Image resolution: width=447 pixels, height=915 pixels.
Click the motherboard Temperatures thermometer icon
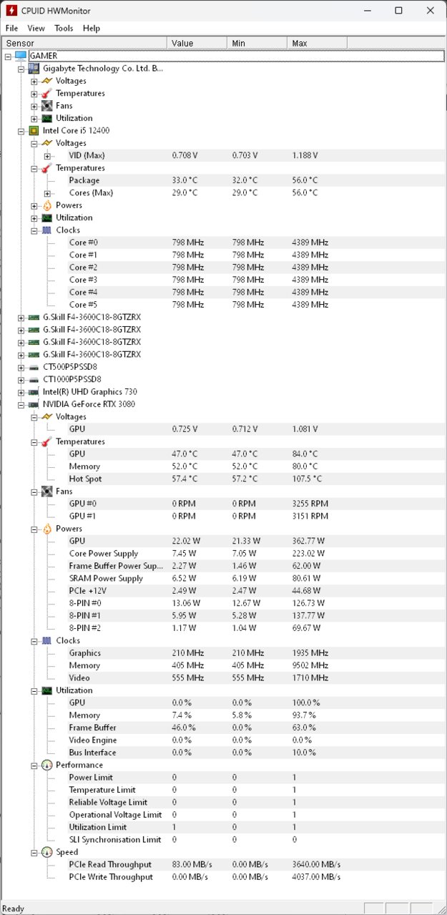click(46, 93)
